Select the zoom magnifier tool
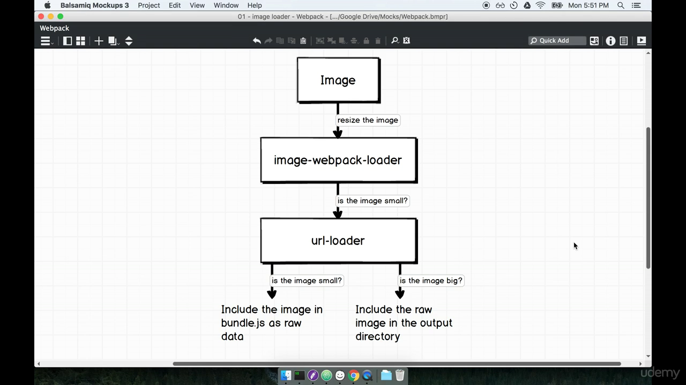Screen dimensions: 686x385 coord(394,41)
